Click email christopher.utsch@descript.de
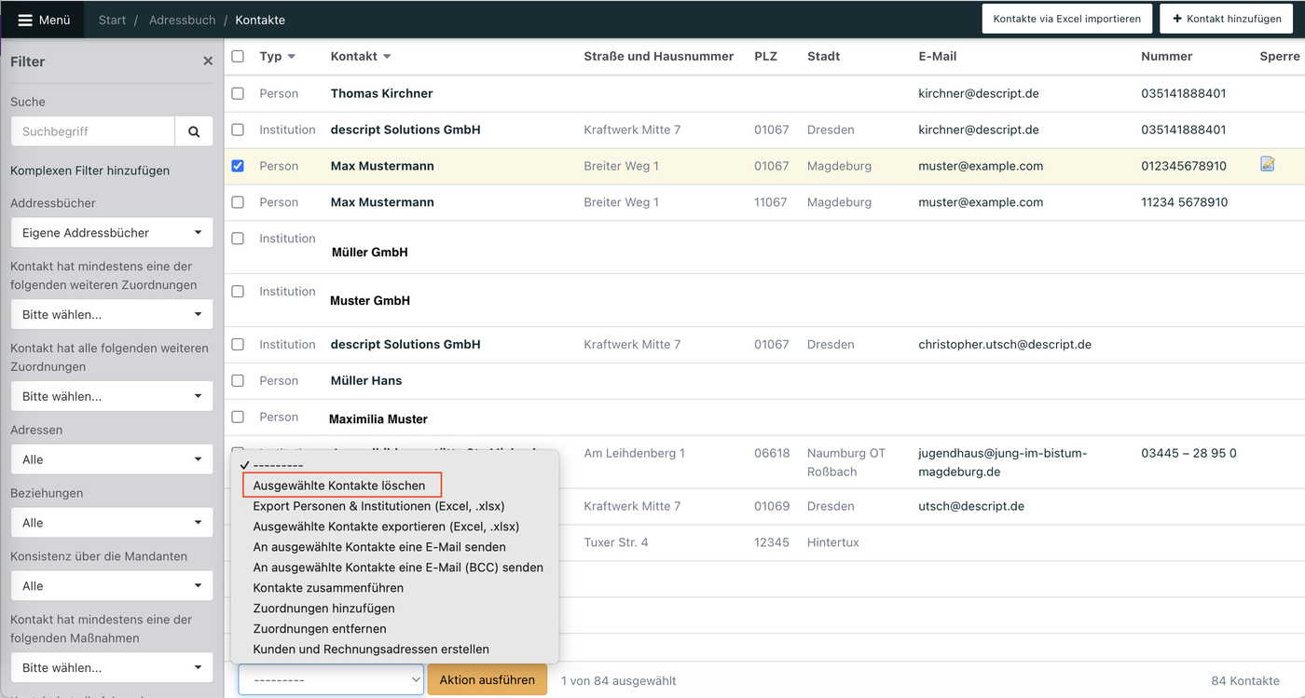This screenshot has width=1305, height=698. click(1005, 345)
